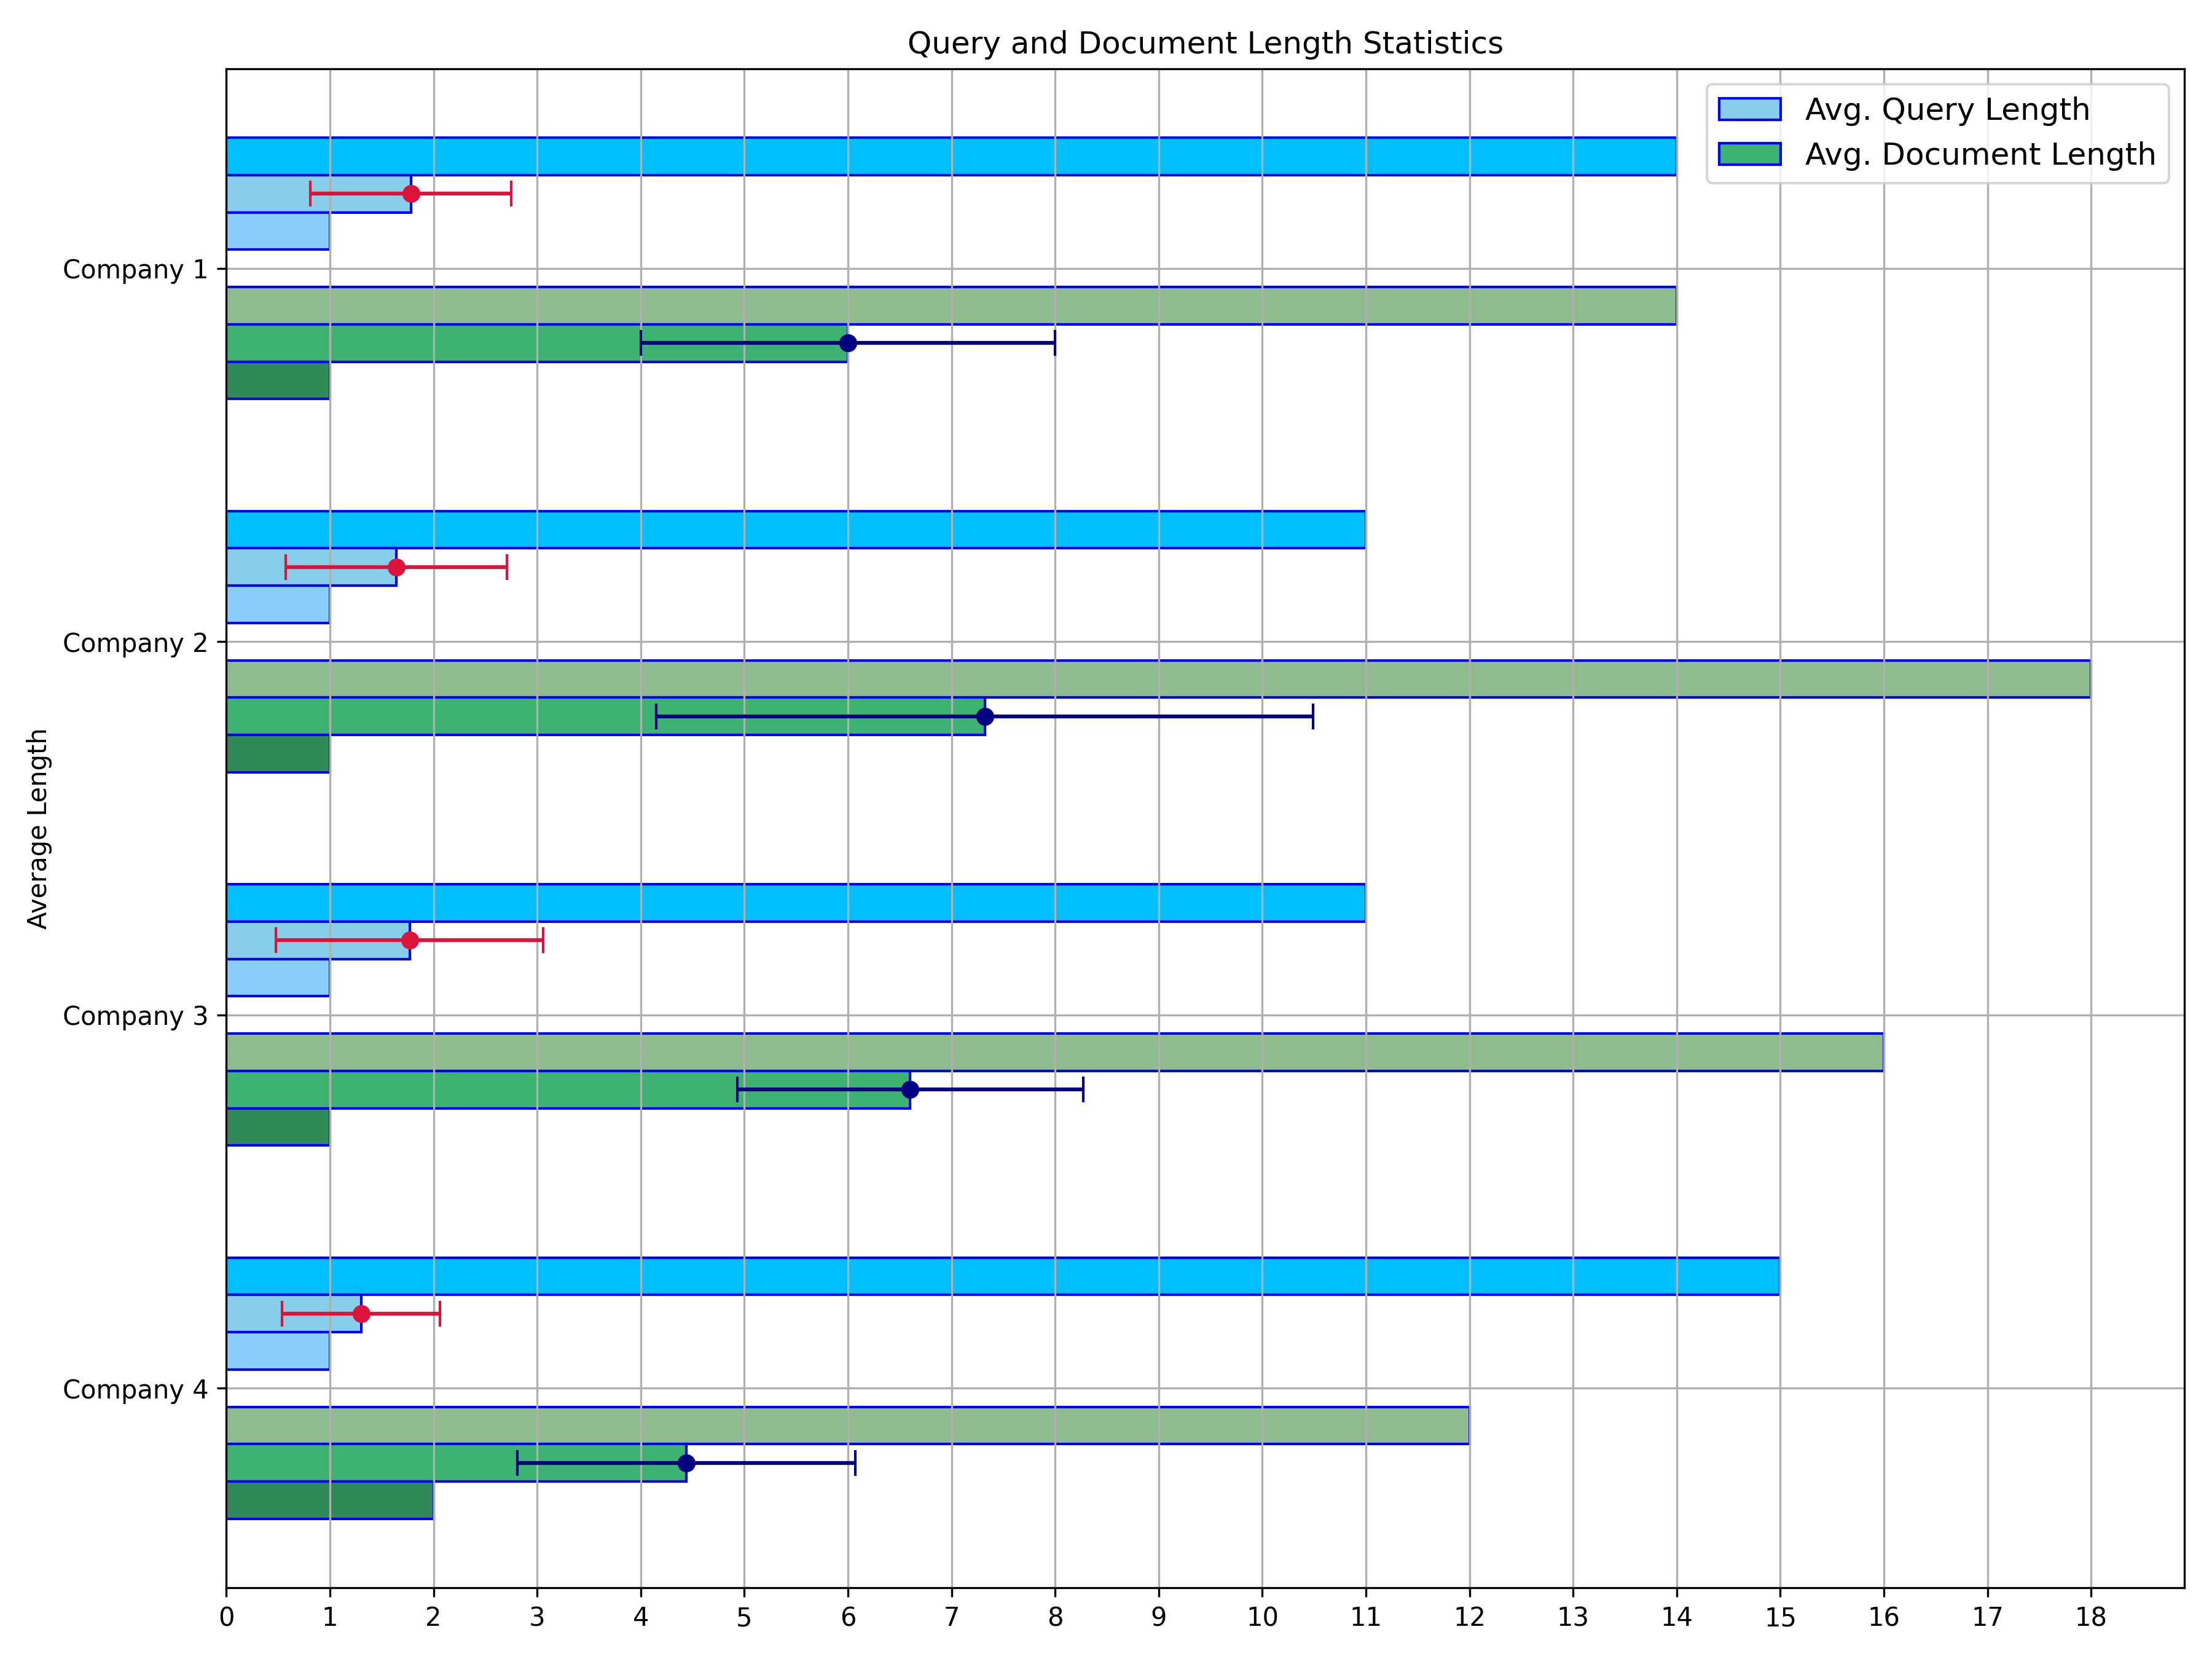Click the chart title Query and Document Length Statistics
This screenshot has width=2212, height=1659.
click(x=1204, y=43)
